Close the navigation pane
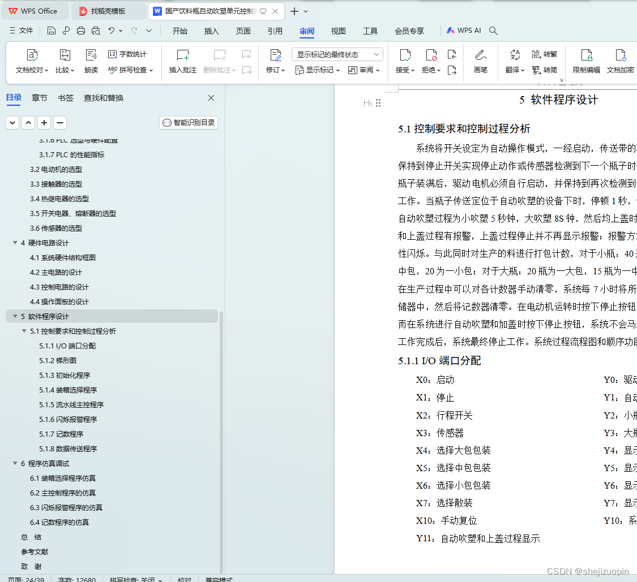 click(x=211, y=98)
